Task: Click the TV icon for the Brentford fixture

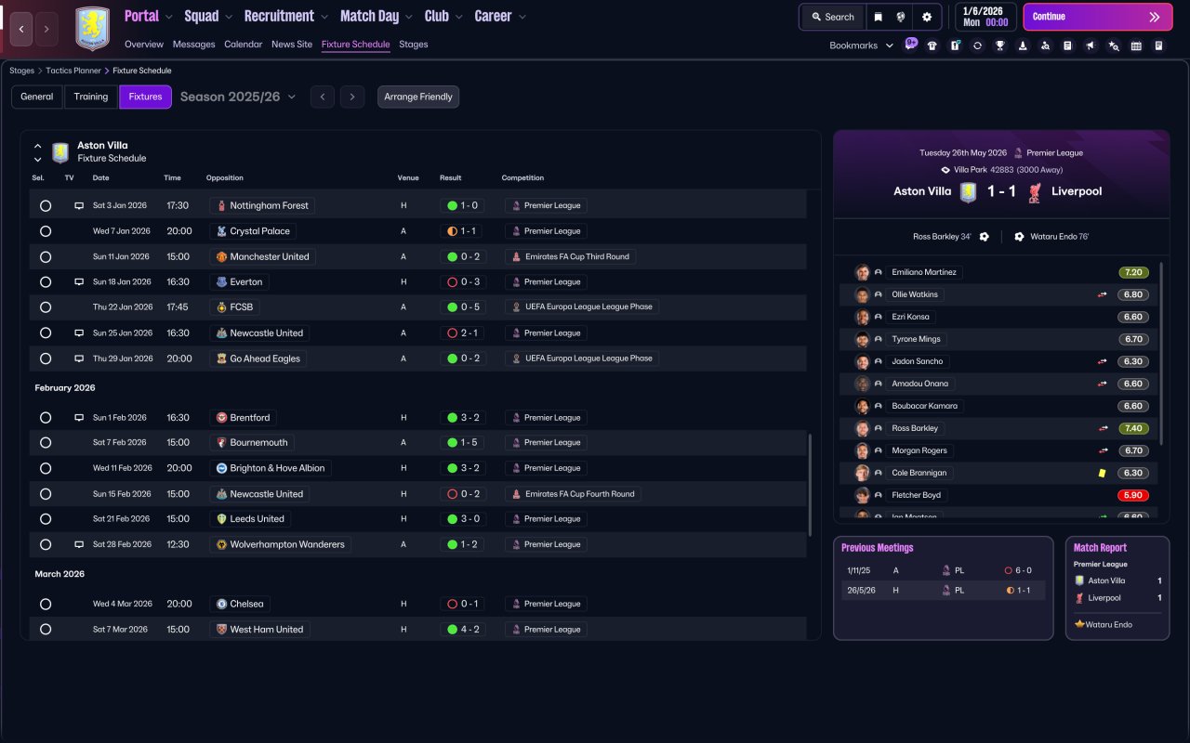Action: coord(79,418)
